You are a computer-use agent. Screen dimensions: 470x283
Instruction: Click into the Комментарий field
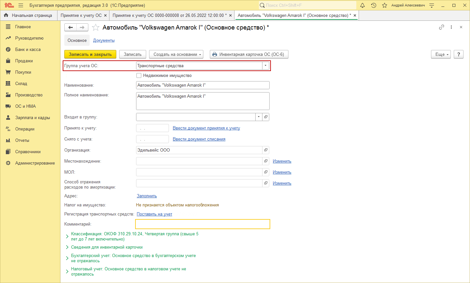point(203,224)
